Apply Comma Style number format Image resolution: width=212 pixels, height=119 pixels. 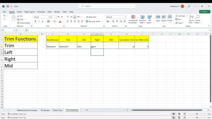[x=117, y=21]
